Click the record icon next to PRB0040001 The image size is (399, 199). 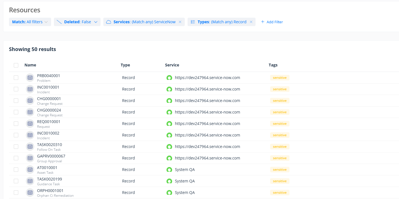click(30, 78)
